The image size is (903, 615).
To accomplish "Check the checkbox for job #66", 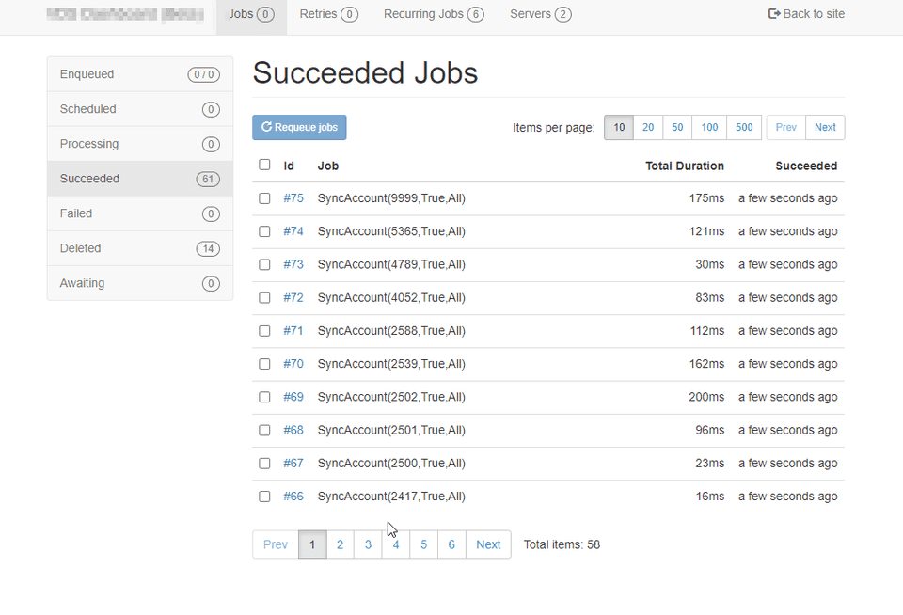I will point(264,497).
